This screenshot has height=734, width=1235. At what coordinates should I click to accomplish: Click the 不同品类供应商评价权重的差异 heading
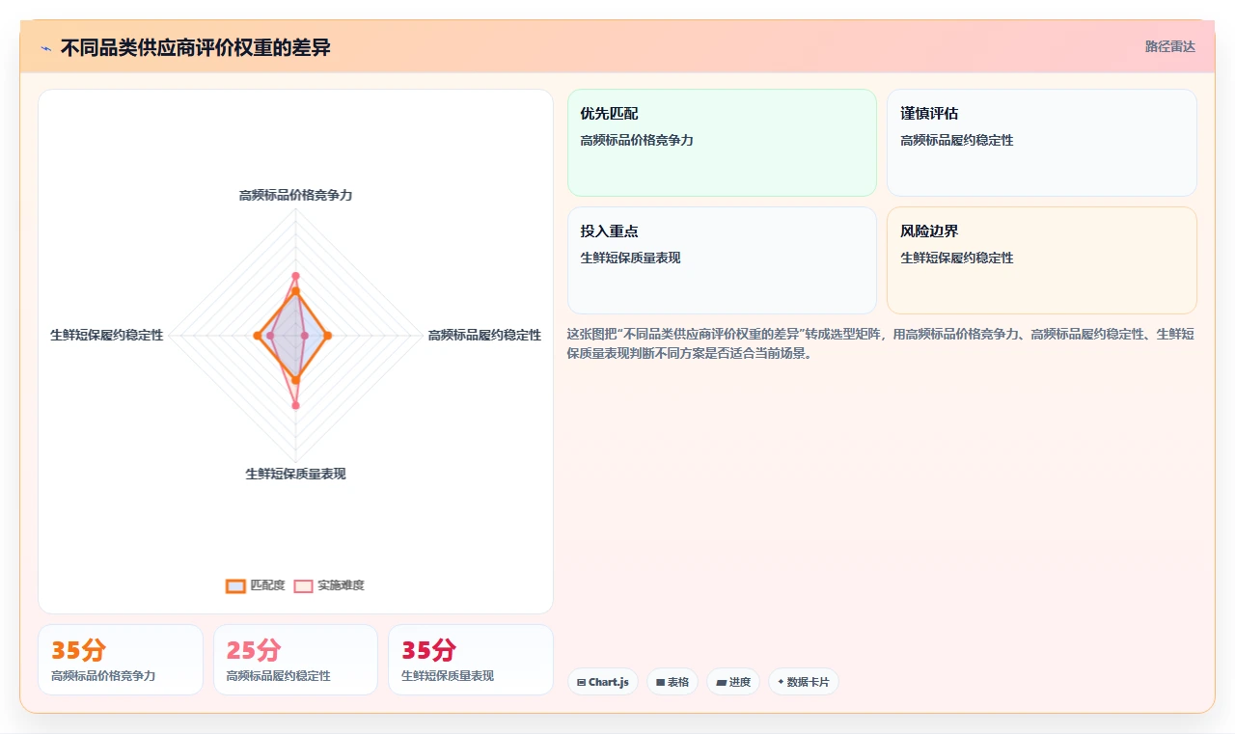coord(195,47)
